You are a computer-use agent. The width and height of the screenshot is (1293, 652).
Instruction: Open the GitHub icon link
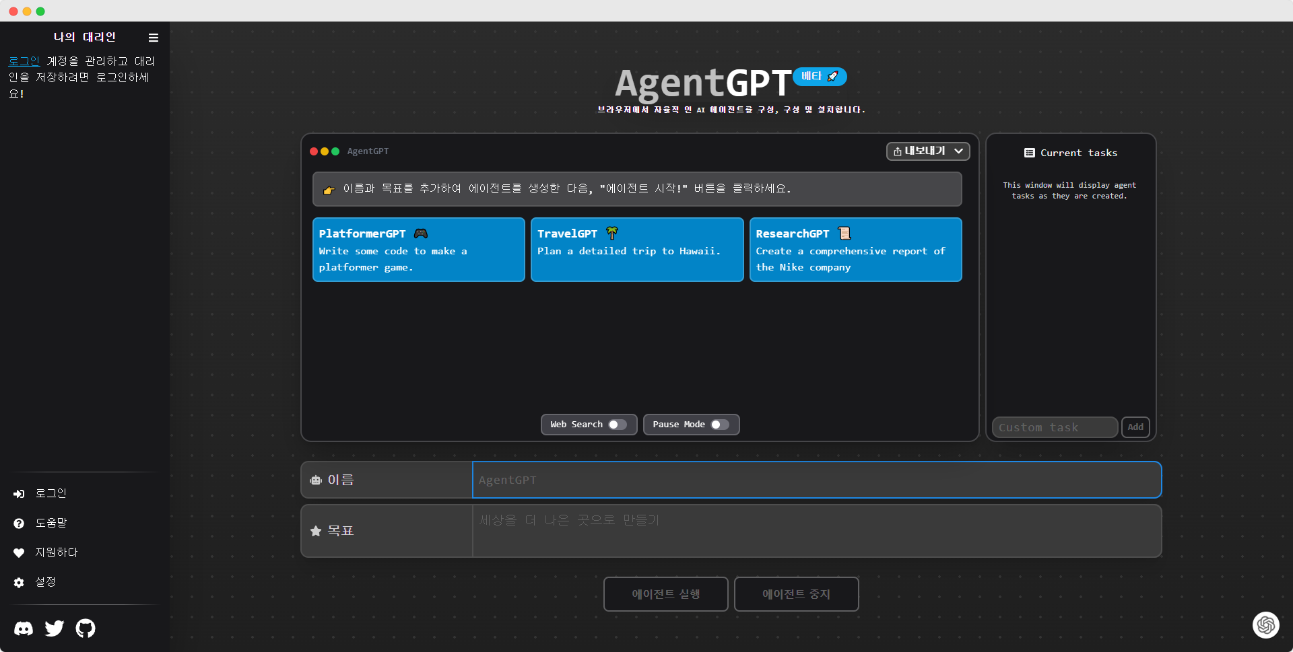[86, 628]
